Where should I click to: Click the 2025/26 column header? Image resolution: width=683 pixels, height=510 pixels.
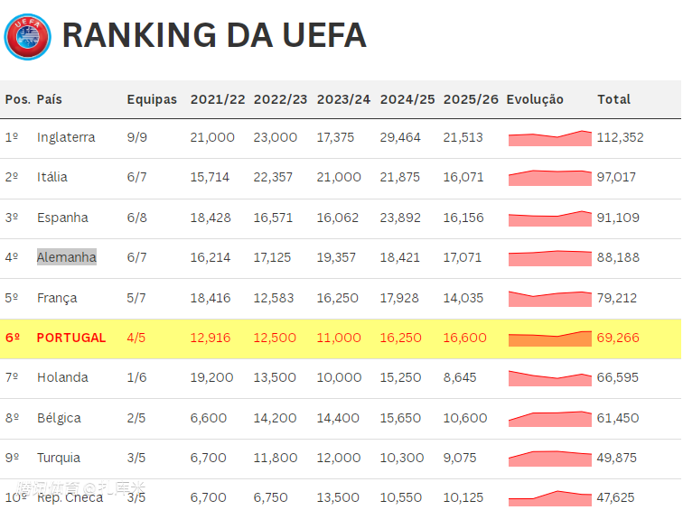tap(471, 99)
